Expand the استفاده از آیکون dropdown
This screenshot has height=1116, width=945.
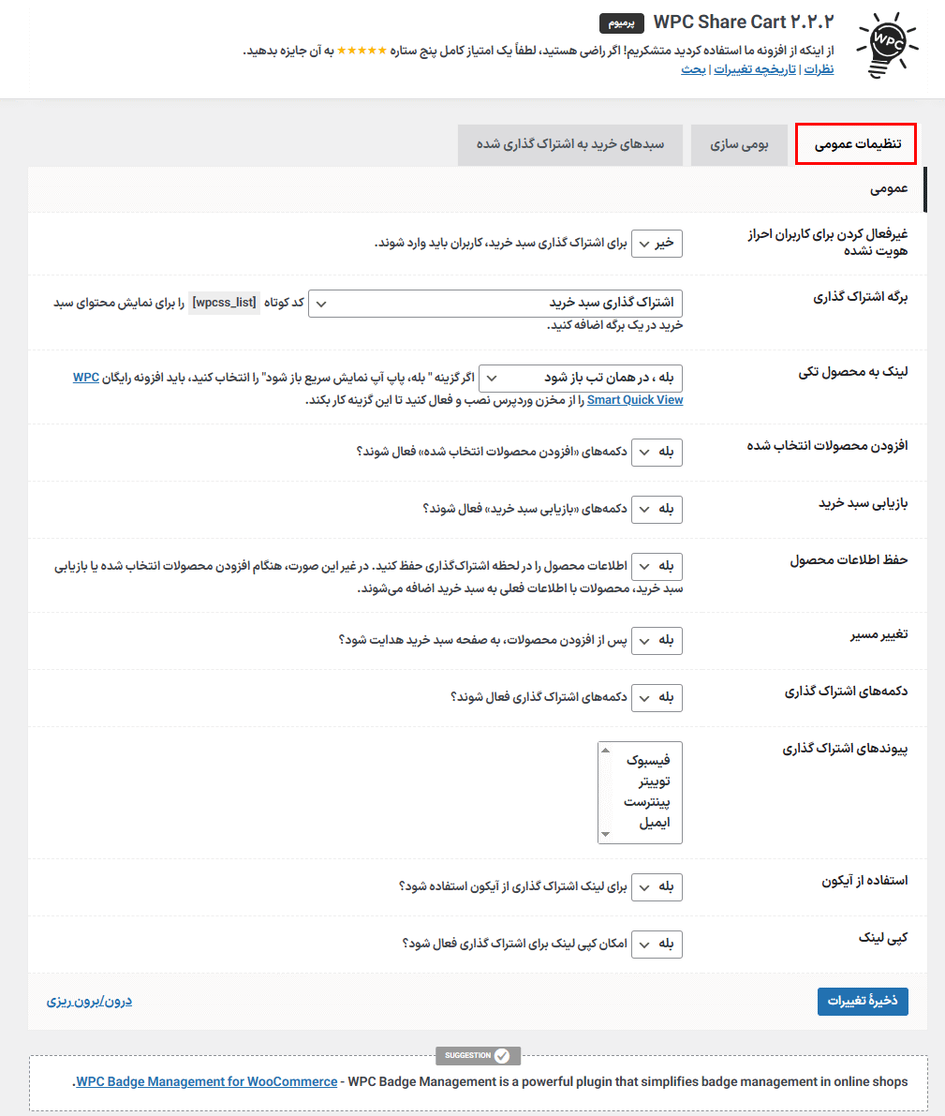(x=657, y=886)
